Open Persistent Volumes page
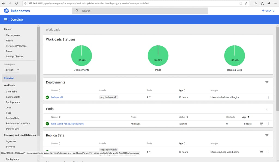This screenshot has width=279, height=162. (16, 46)
